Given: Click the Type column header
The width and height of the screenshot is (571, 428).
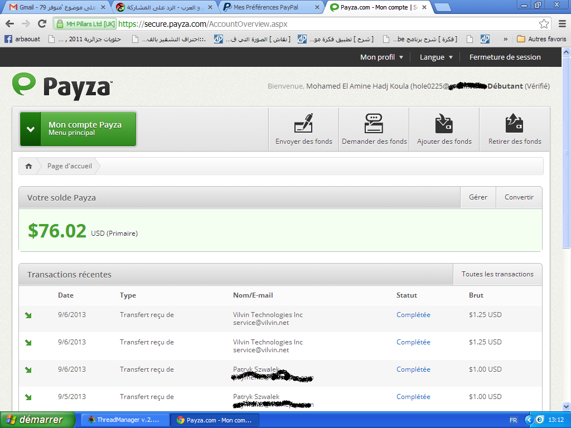Looking at the screenshot, I should point(128,295).
